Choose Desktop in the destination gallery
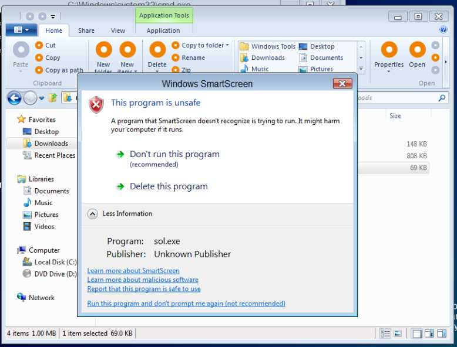 click(317, 46)
